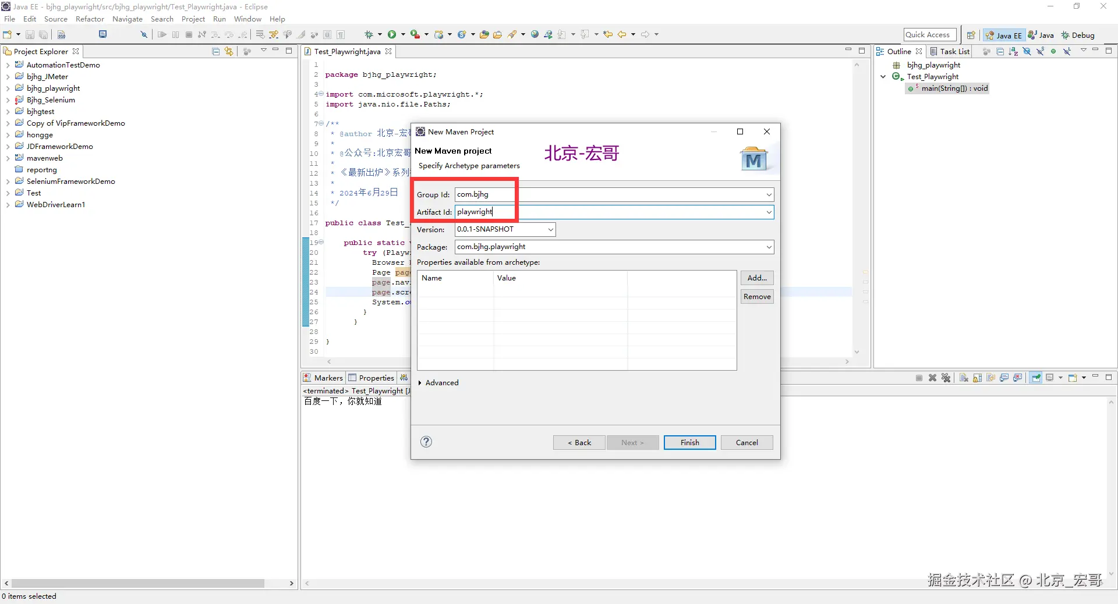1118x604 pixels.
Task: Collapse Test_Playwright node in Outline
Action: point(883,77)
